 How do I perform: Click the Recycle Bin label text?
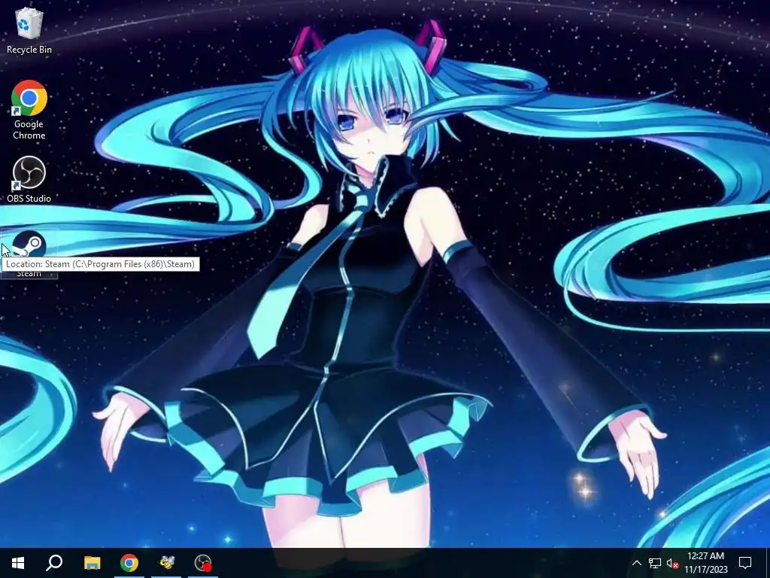pos(29,50)
